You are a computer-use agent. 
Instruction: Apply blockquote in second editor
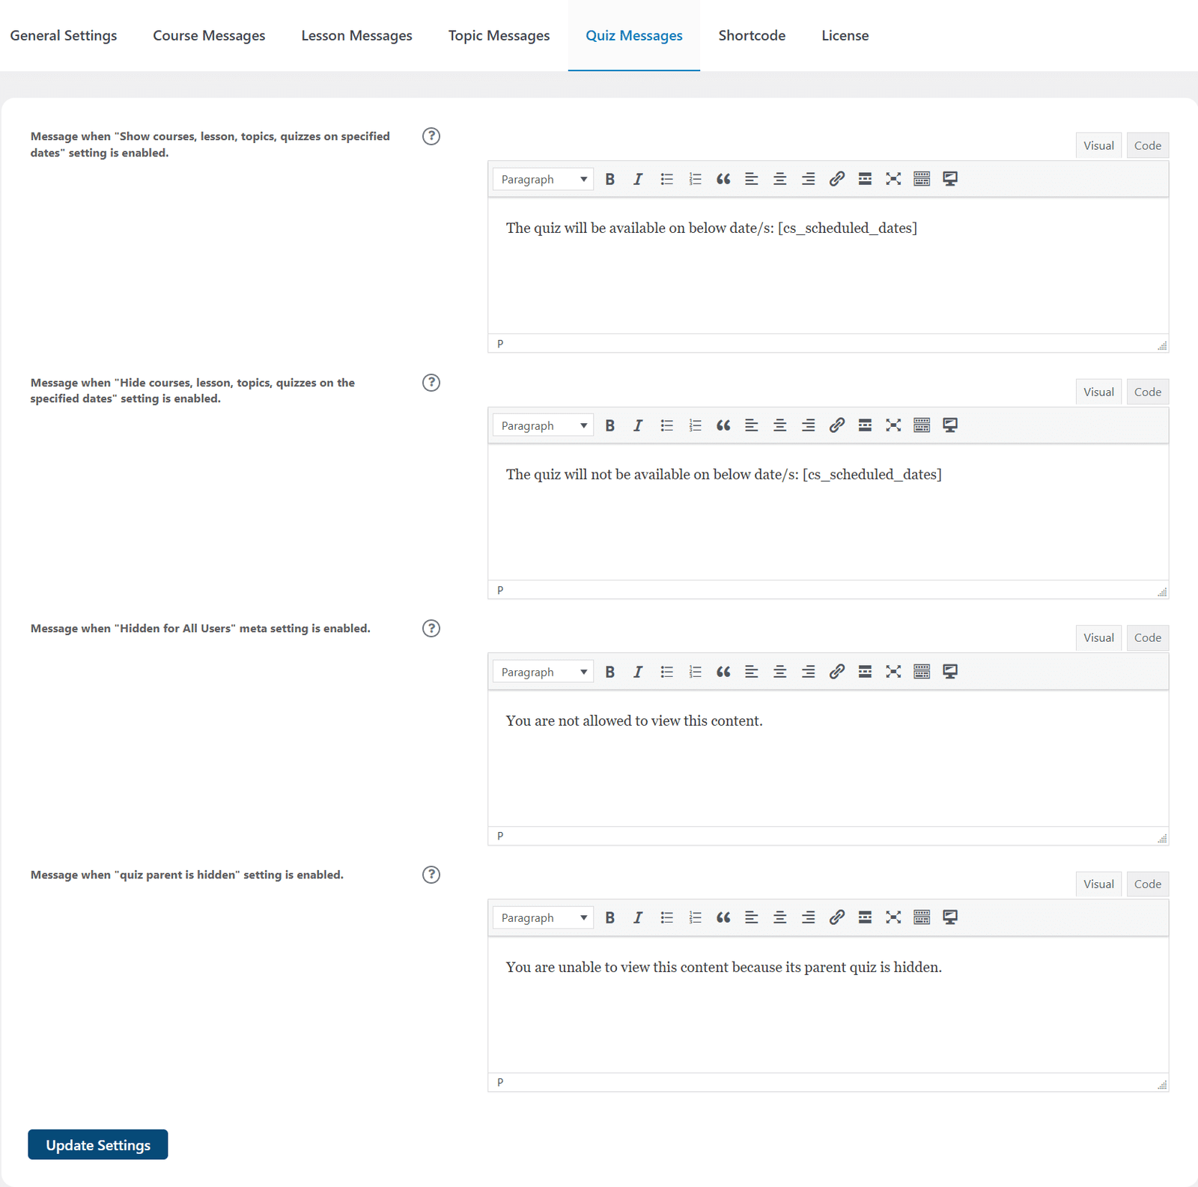723,425
